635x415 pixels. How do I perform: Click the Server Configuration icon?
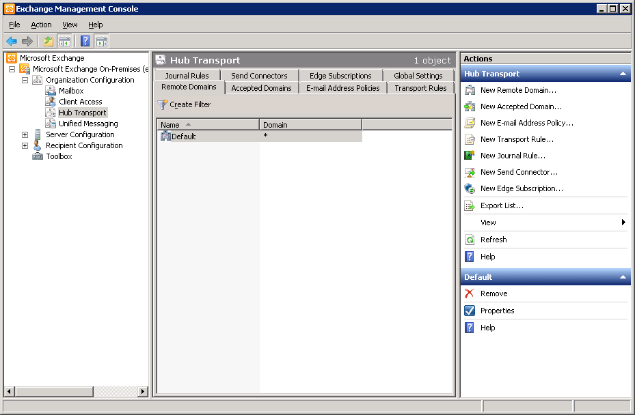coord(38,134)
